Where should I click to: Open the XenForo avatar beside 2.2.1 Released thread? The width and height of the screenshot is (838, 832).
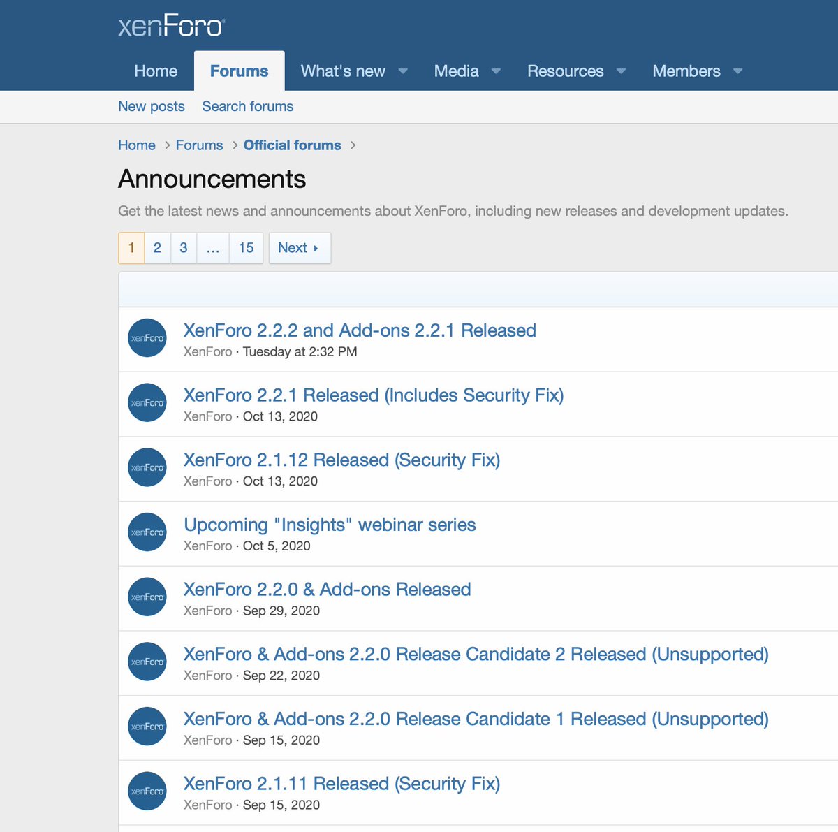point(147,403)
